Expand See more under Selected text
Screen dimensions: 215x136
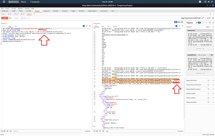(x=200, y=49)
